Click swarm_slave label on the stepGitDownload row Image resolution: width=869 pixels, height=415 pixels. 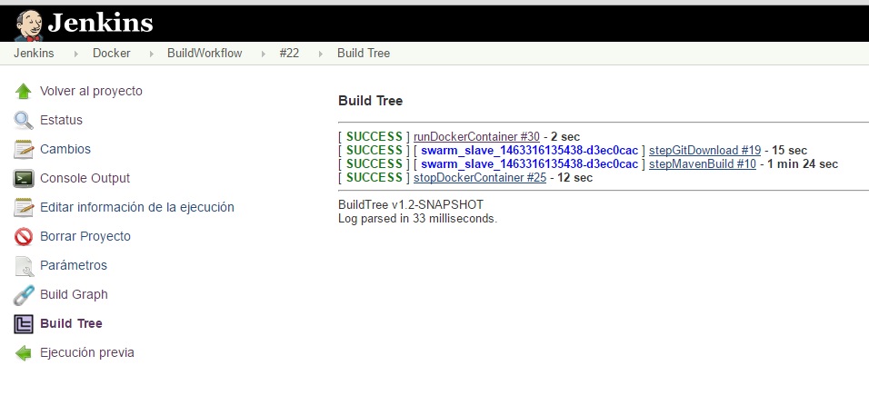coord(529,150)
